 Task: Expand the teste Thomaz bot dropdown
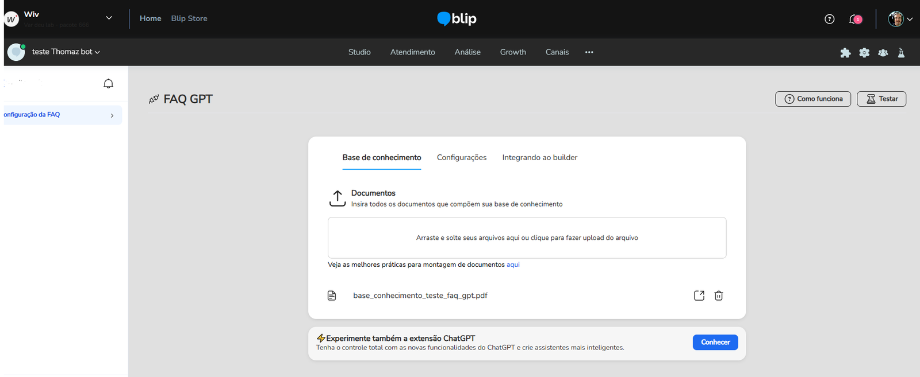pyautogui.click(x=97, y=52)
